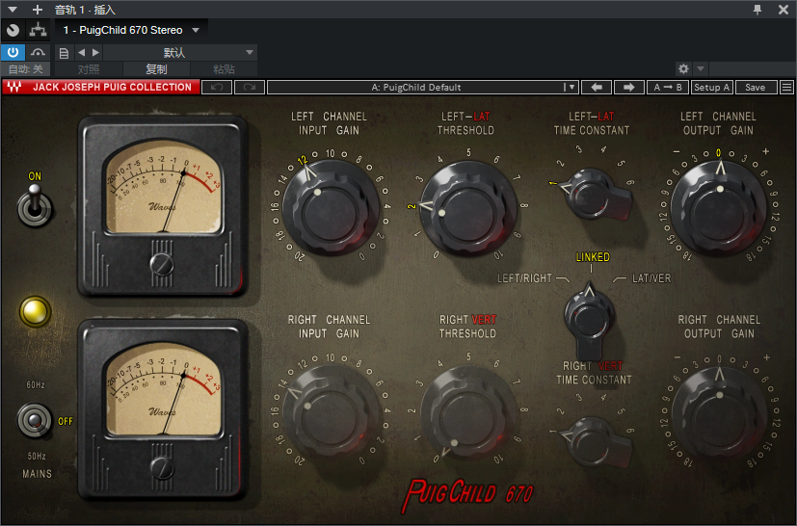The width and height of the screenshot is (797, 526).
Task: Click the 粘贴 paste button
Action: [x=224, y=69]
